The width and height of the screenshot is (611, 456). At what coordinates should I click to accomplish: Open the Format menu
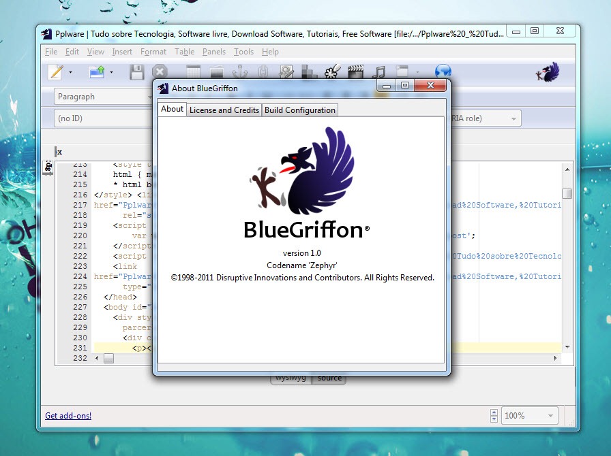153,52
